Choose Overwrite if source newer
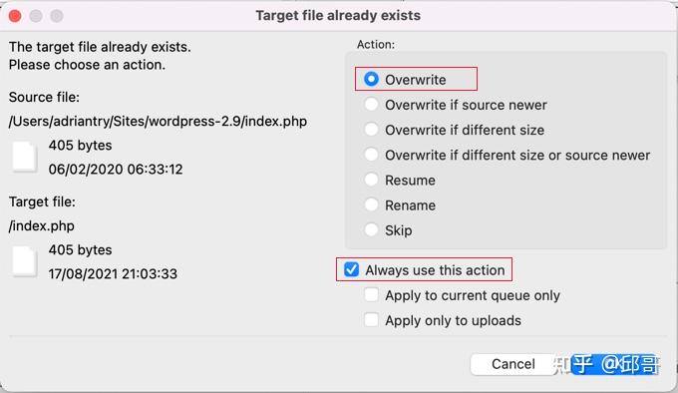Viewport: 678px width, 393px height. pos(371,104)
